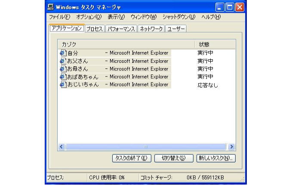Click the Internet Explorer icon beside 自分

[63, 53]
